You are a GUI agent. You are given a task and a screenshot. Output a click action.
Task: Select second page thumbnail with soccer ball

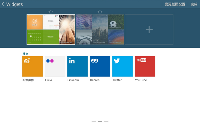click(x=100, y=29)
